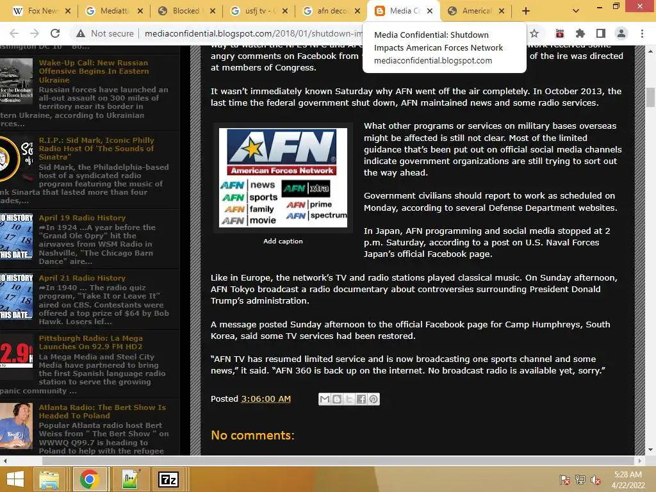Close the afn deco tab
This screenshot has height=492, width=656.
pos(357,11)
